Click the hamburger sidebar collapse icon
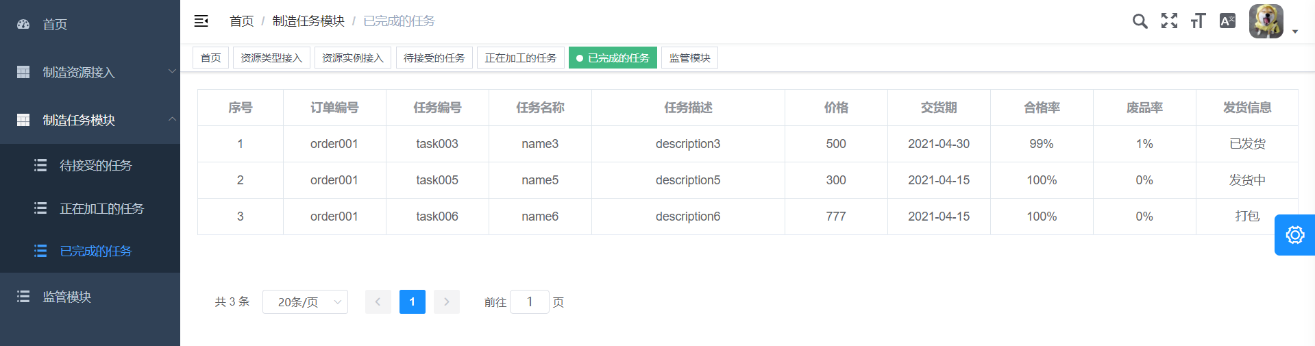The height and width of the screenshot is (346, 1315). coord(201,21)
